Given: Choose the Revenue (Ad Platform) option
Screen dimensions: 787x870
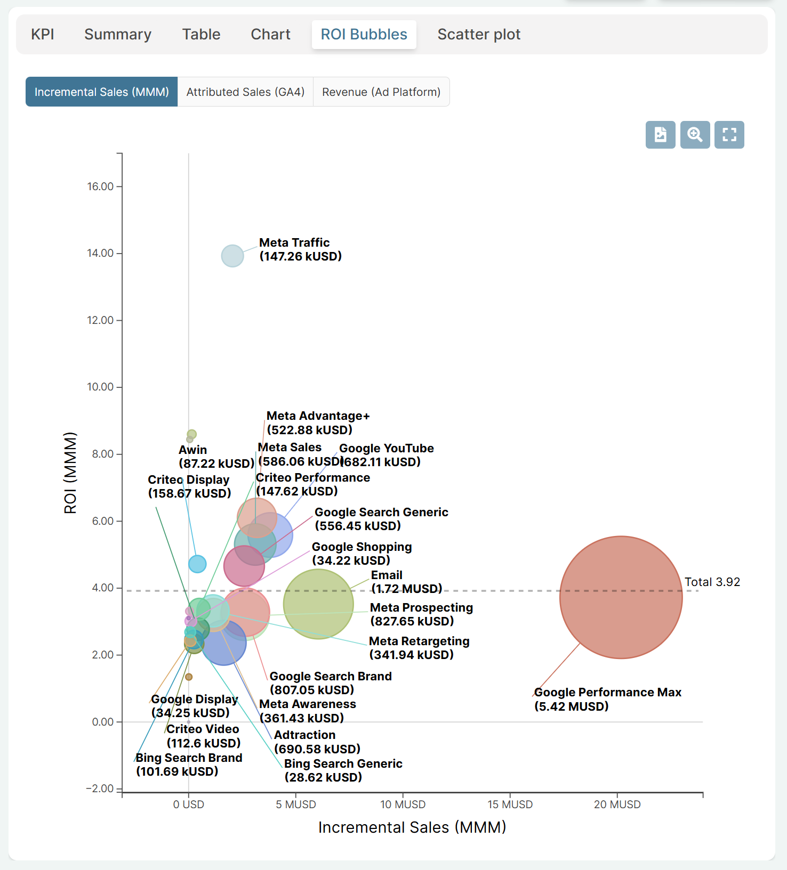Looking at the screenshot, I should tap(381, 92).
